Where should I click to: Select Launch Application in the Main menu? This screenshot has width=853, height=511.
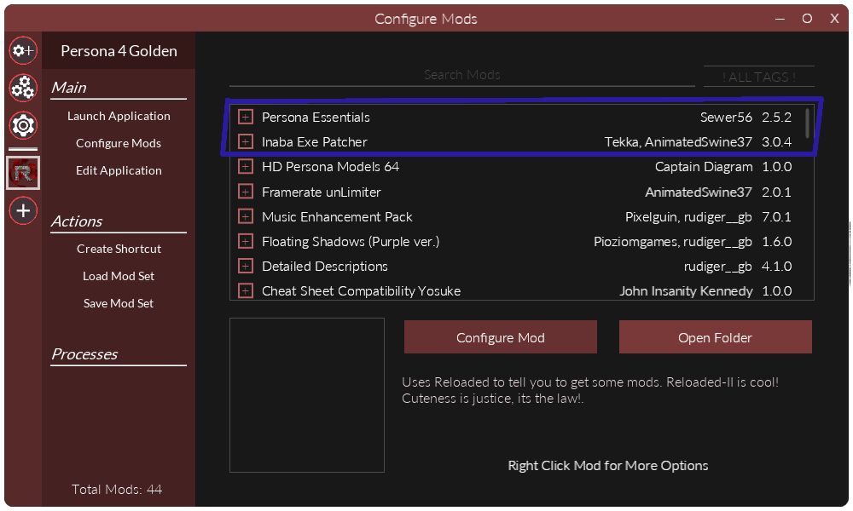tap(119, 116)
